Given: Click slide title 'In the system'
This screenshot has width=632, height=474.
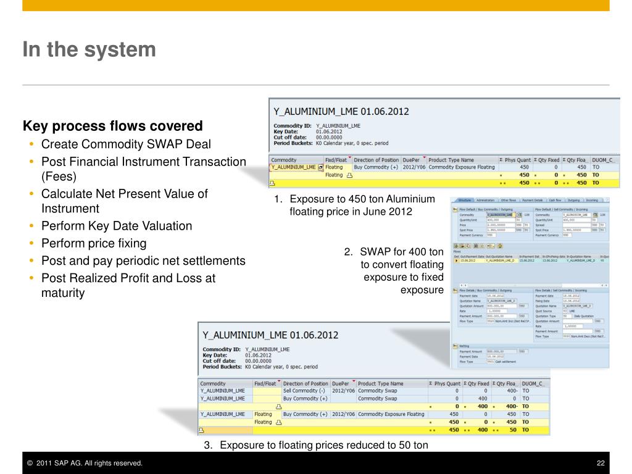Looking at the screenshot, I should tap(89, 49).
